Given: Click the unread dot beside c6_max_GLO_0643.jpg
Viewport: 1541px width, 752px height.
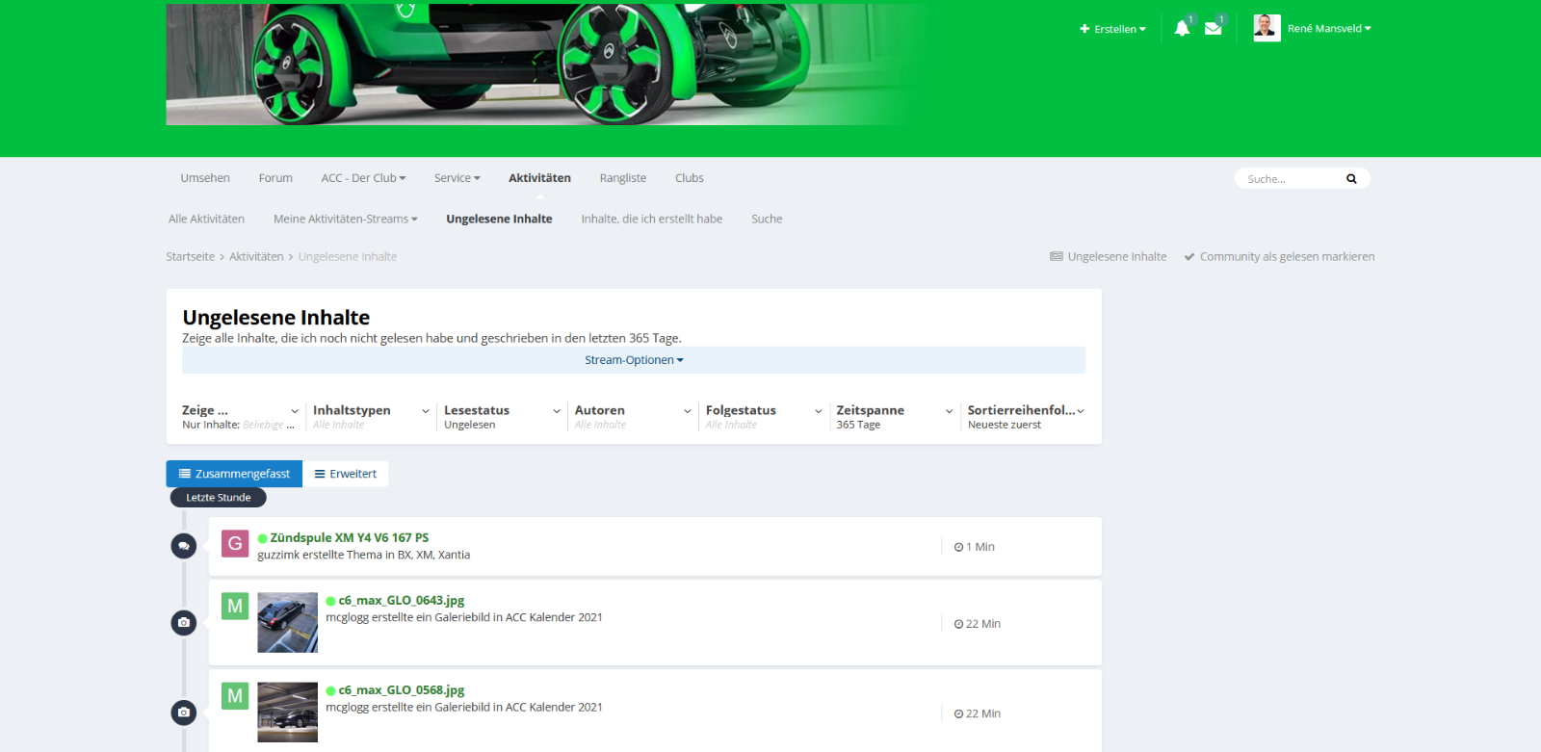Looking at the screenshot, I should 330,601.
